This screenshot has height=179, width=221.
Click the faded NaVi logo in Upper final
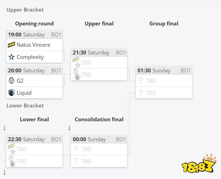pyautogui.click(x=76, y=59)
